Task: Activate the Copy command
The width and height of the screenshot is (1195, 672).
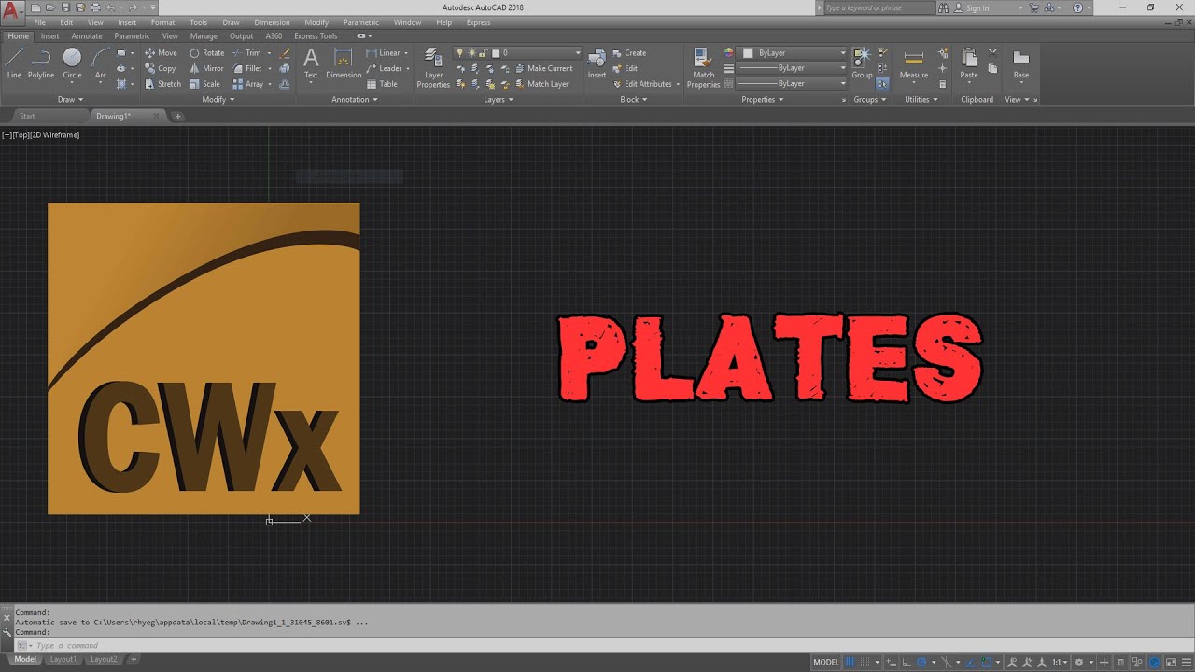Action: (x=161, y=68)
